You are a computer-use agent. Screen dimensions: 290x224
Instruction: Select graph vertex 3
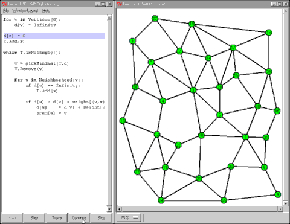coord(193,90)
